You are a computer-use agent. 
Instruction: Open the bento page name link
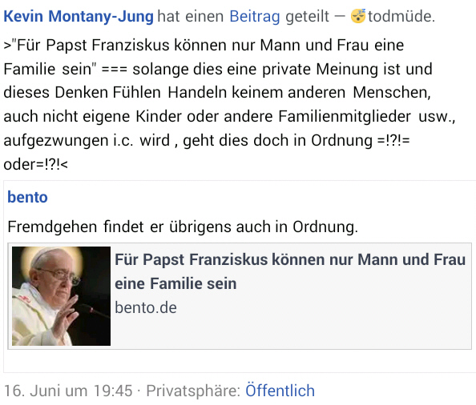pos(27,197)
